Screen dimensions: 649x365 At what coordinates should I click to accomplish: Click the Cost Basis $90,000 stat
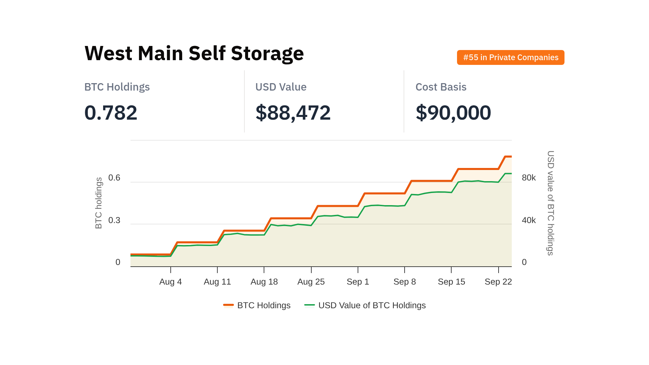click(x=453, y=113)
